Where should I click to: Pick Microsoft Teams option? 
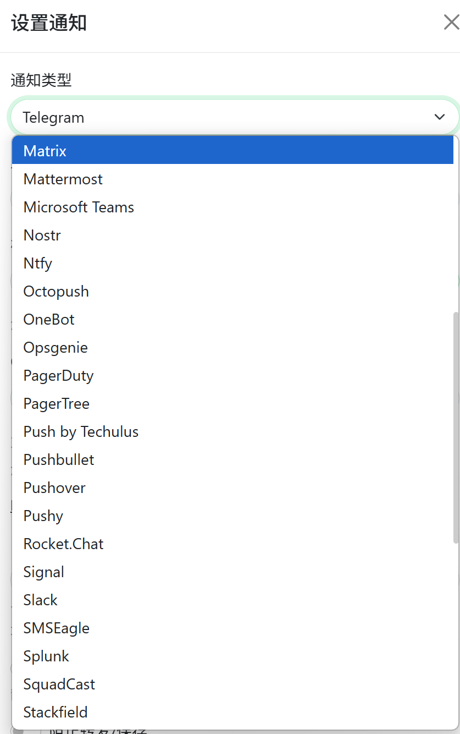pyautogui.click(x=79, y=207)
